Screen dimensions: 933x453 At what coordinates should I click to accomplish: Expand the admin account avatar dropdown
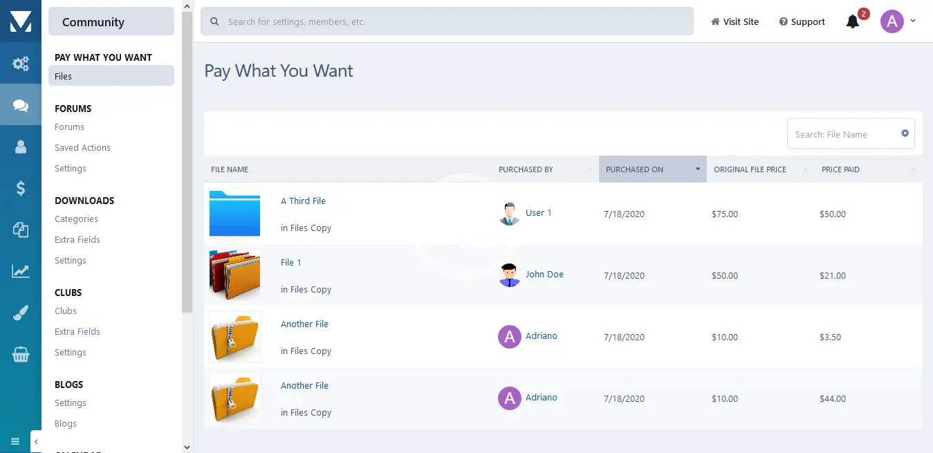[898, 21]
